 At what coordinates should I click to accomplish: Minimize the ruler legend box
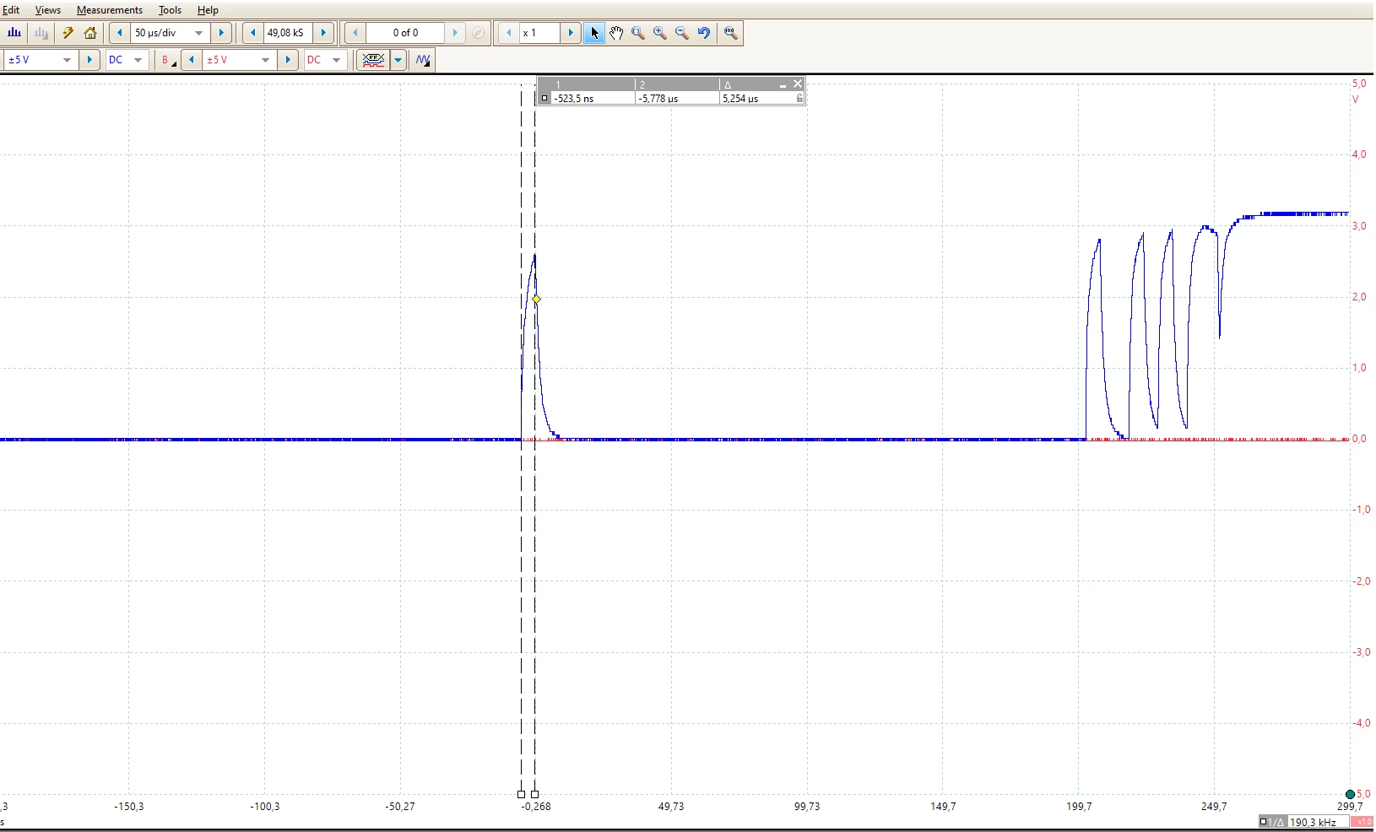pyautogui.click(x=783, y=84)
